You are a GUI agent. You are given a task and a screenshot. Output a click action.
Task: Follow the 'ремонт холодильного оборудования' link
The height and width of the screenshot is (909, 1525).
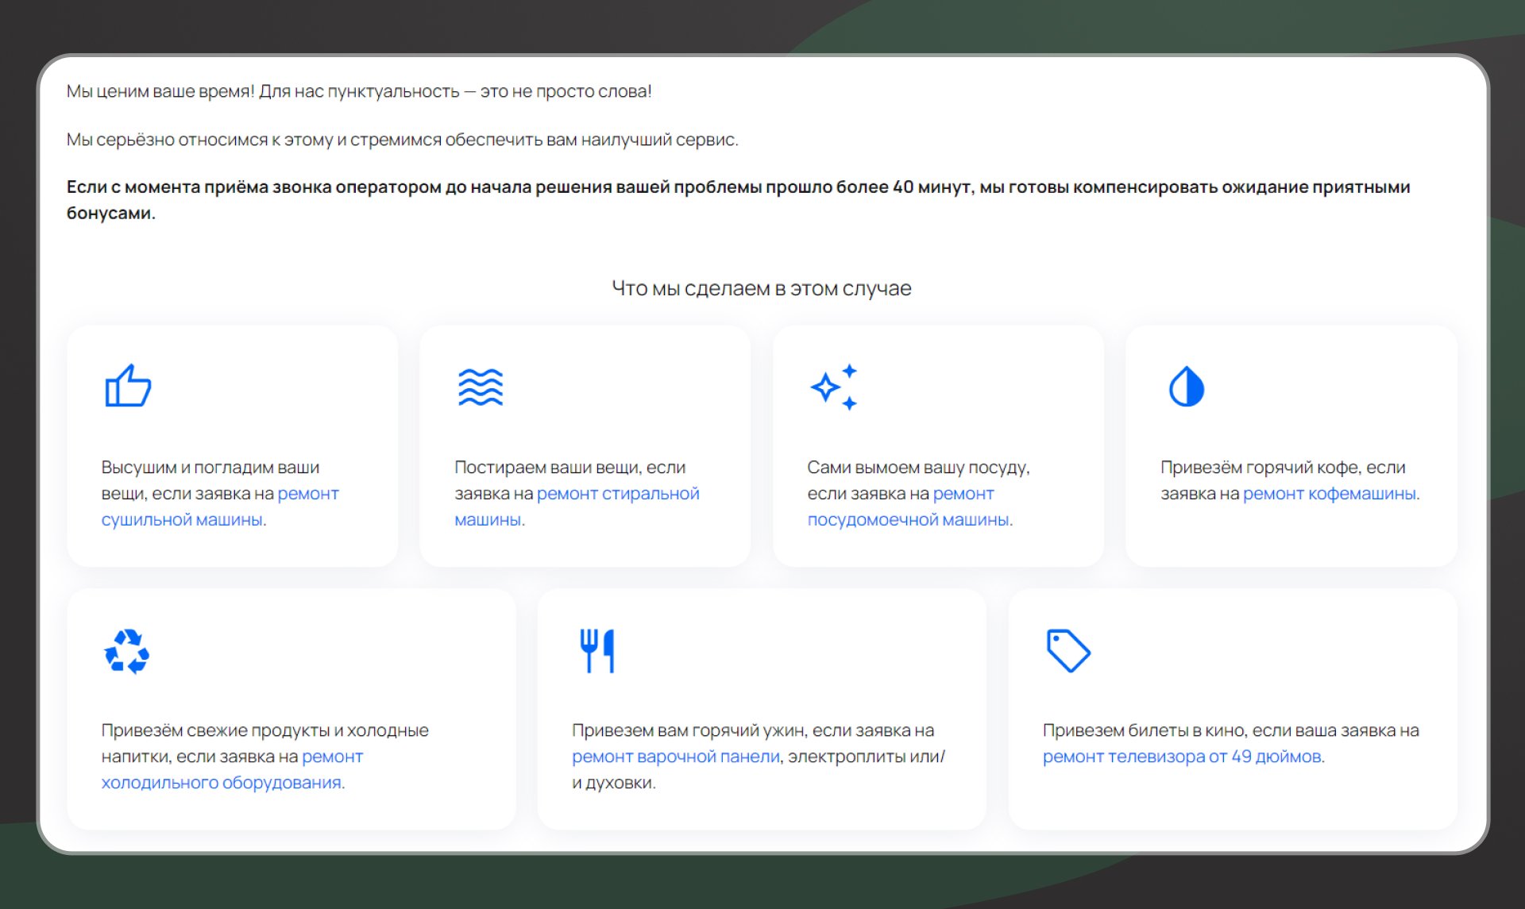tap(222, 782)
